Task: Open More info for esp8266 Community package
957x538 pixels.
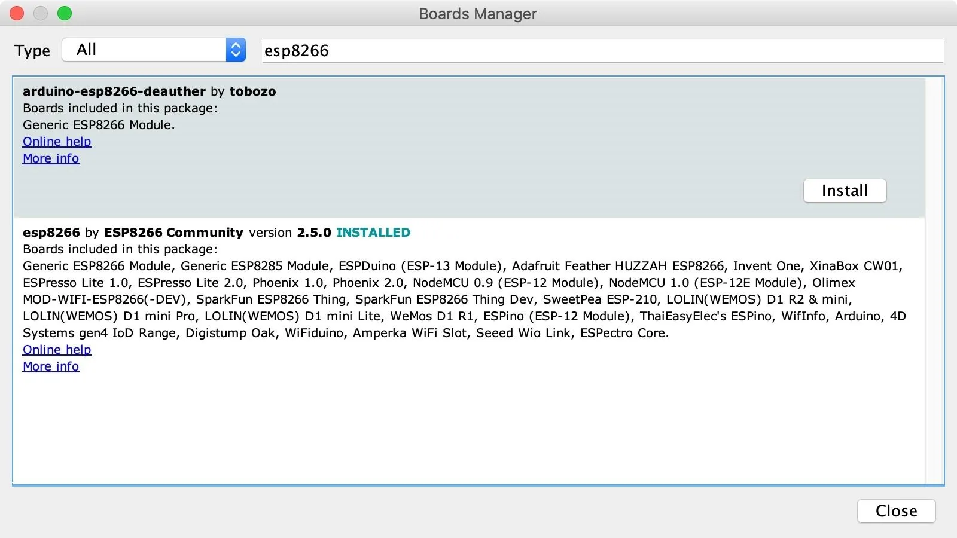Action: pos(51,366)
